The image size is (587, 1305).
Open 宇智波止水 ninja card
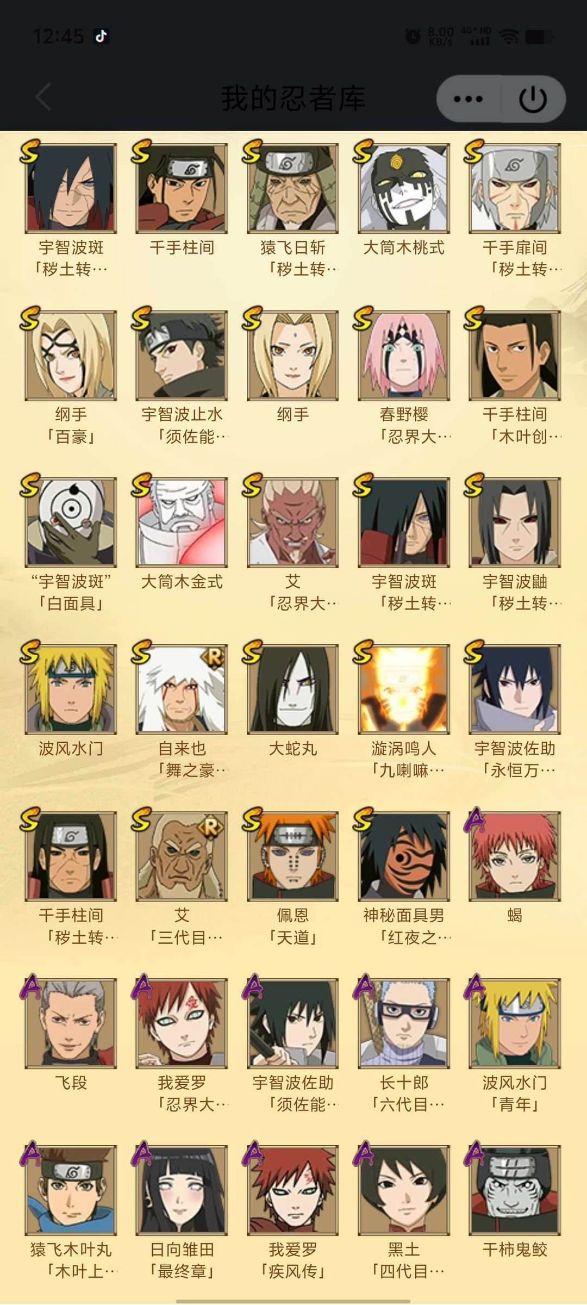click(x=182, y=355)
